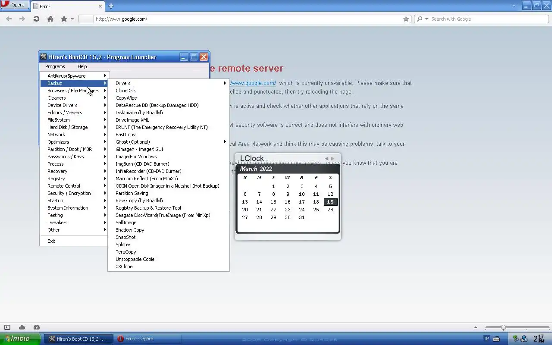Image resolution: width=552 pixels, height=345 pixels.
Task: Launch XXClone
Action: (168, 267)
